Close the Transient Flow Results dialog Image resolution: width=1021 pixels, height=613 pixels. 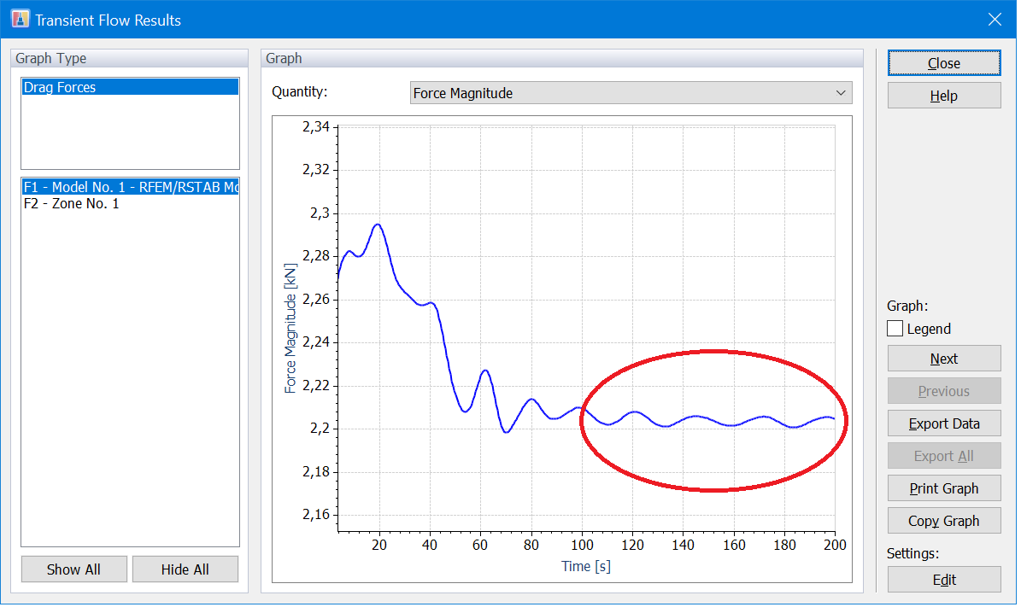(943, 62)
